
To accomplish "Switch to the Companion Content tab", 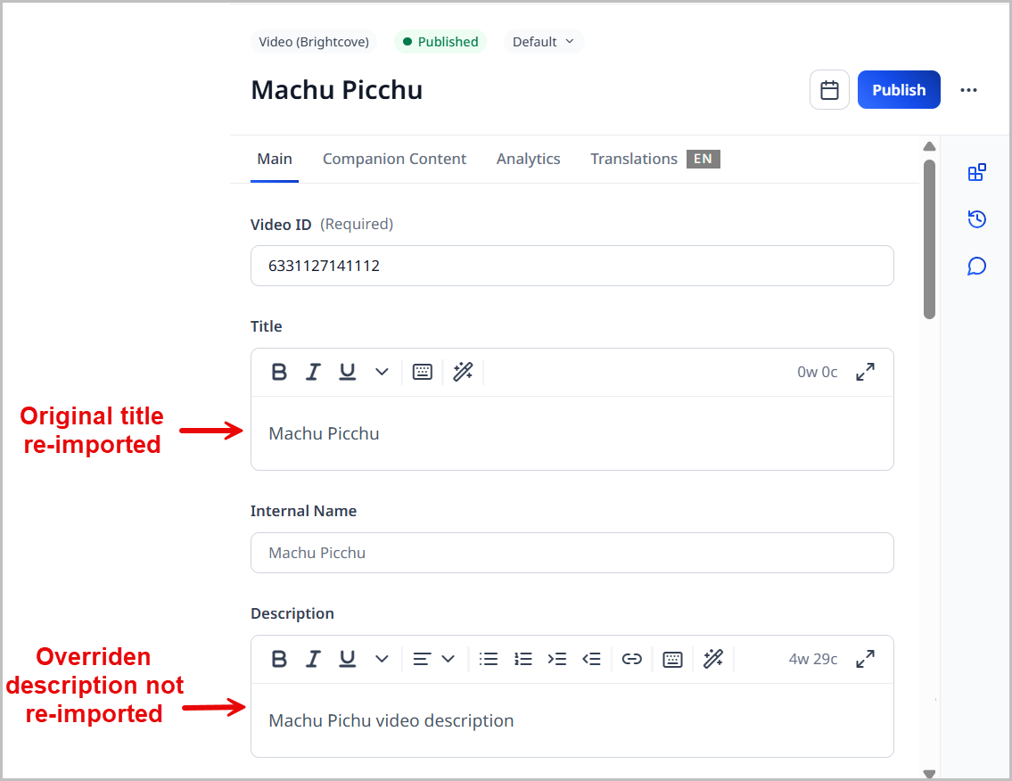I will (x=394, y=159).
